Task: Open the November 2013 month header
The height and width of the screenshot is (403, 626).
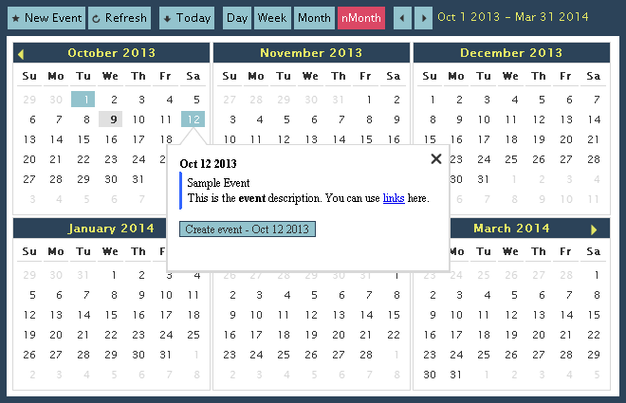Action: coord(311,53)
